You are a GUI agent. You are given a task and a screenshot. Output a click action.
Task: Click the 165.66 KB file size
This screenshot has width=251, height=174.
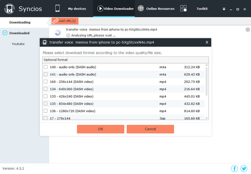pyautogui.click(x=192, y=118)
